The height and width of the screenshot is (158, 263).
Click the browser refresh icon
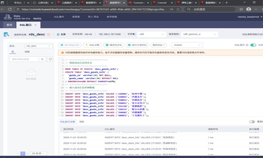point(10,9)
